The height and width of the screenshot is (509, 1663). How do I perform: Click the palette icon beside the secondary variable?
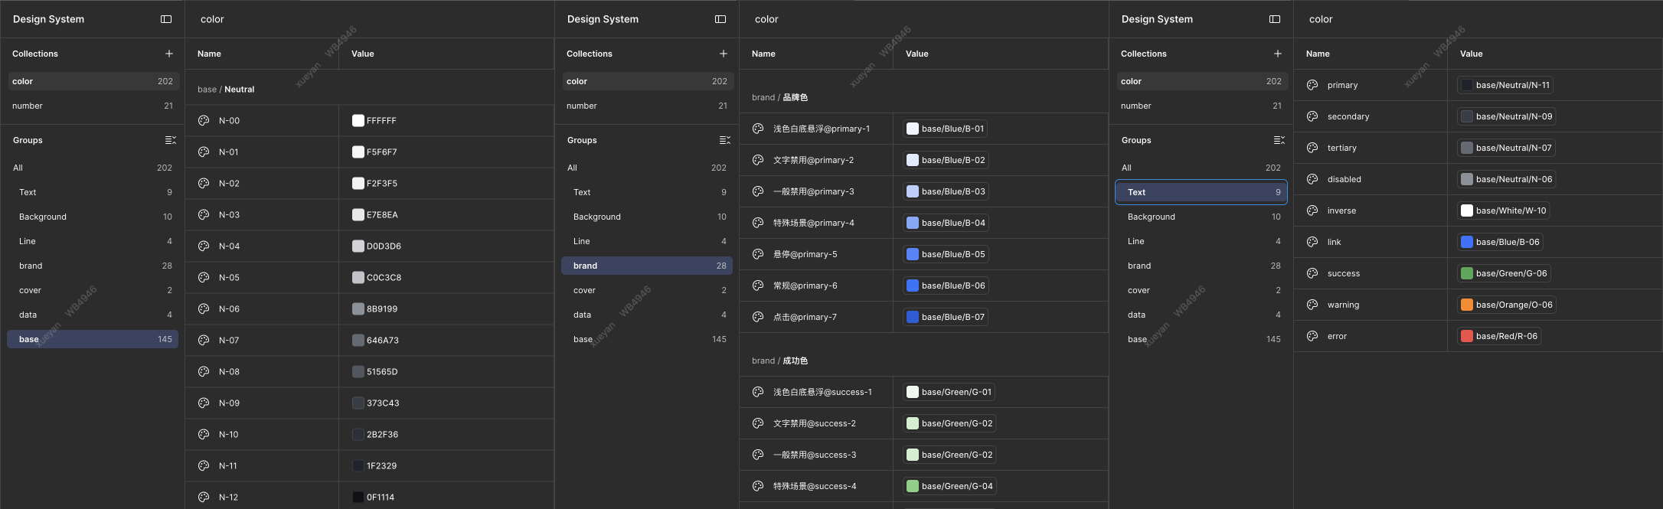(x=1312, y=116)
